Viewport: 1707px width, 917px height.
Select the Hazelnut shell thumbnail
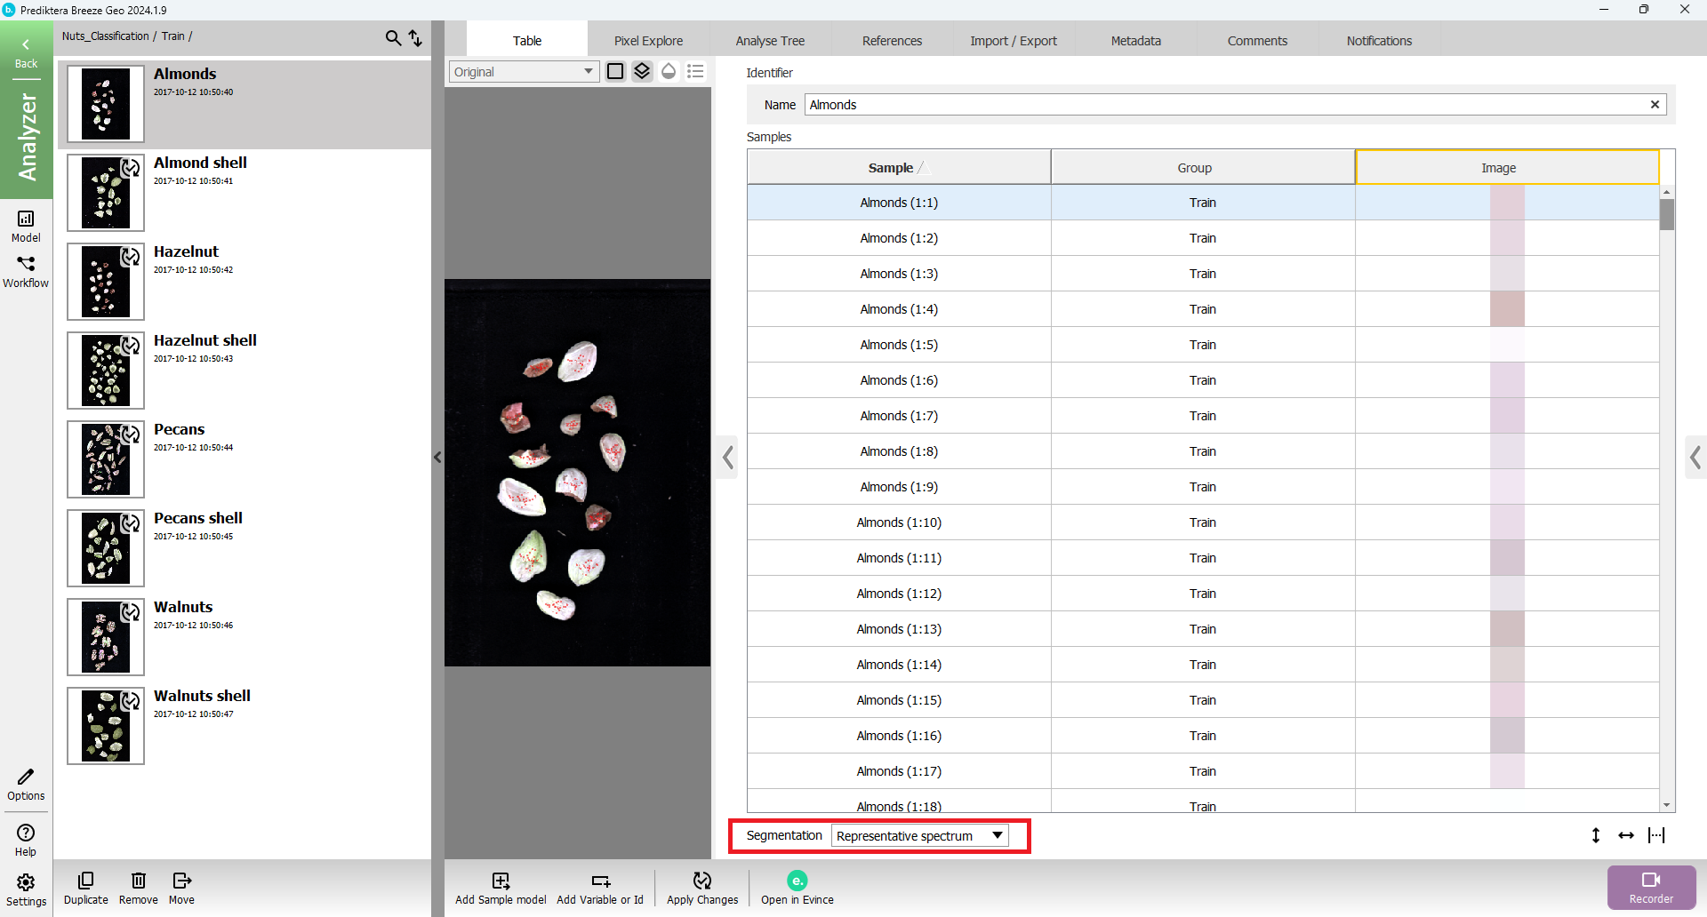106,371
